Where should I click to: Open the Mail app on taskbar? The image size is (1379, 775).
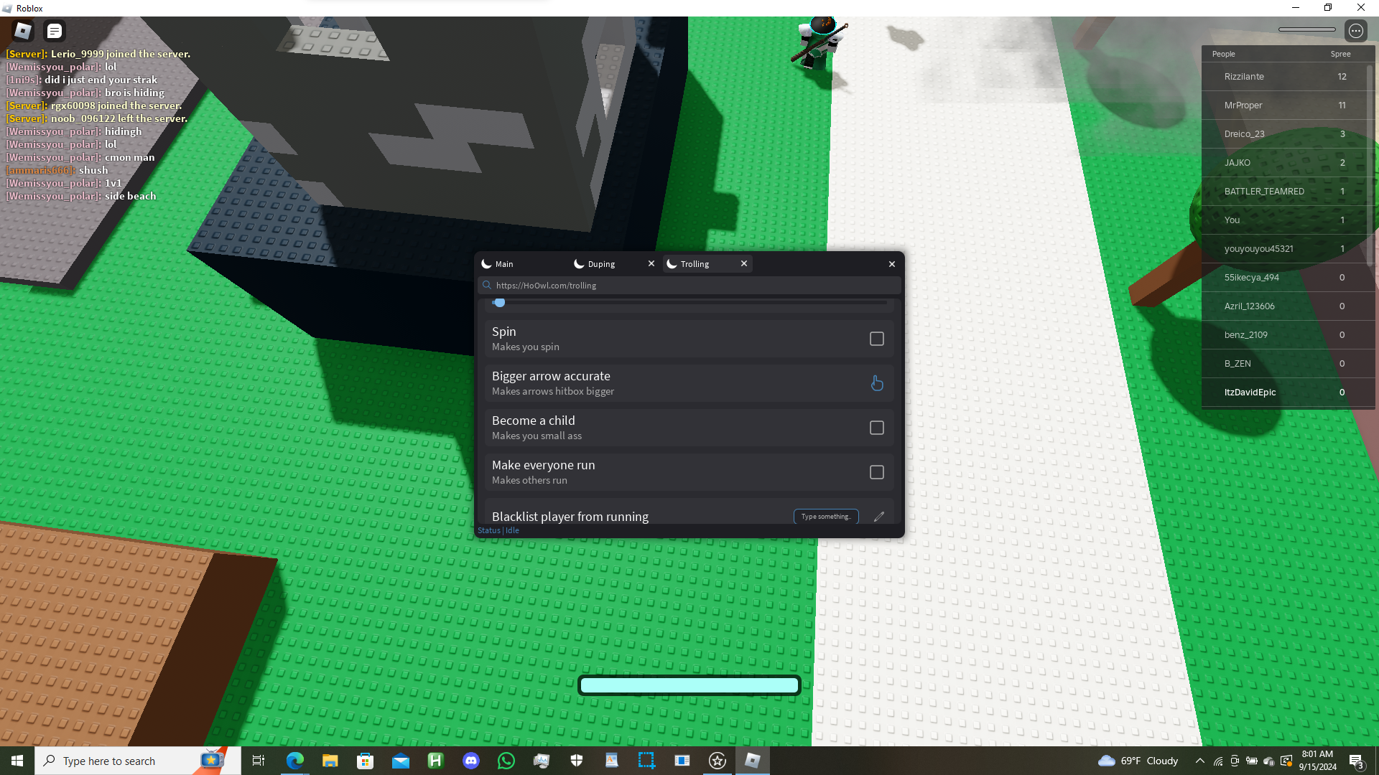point(400,761)
